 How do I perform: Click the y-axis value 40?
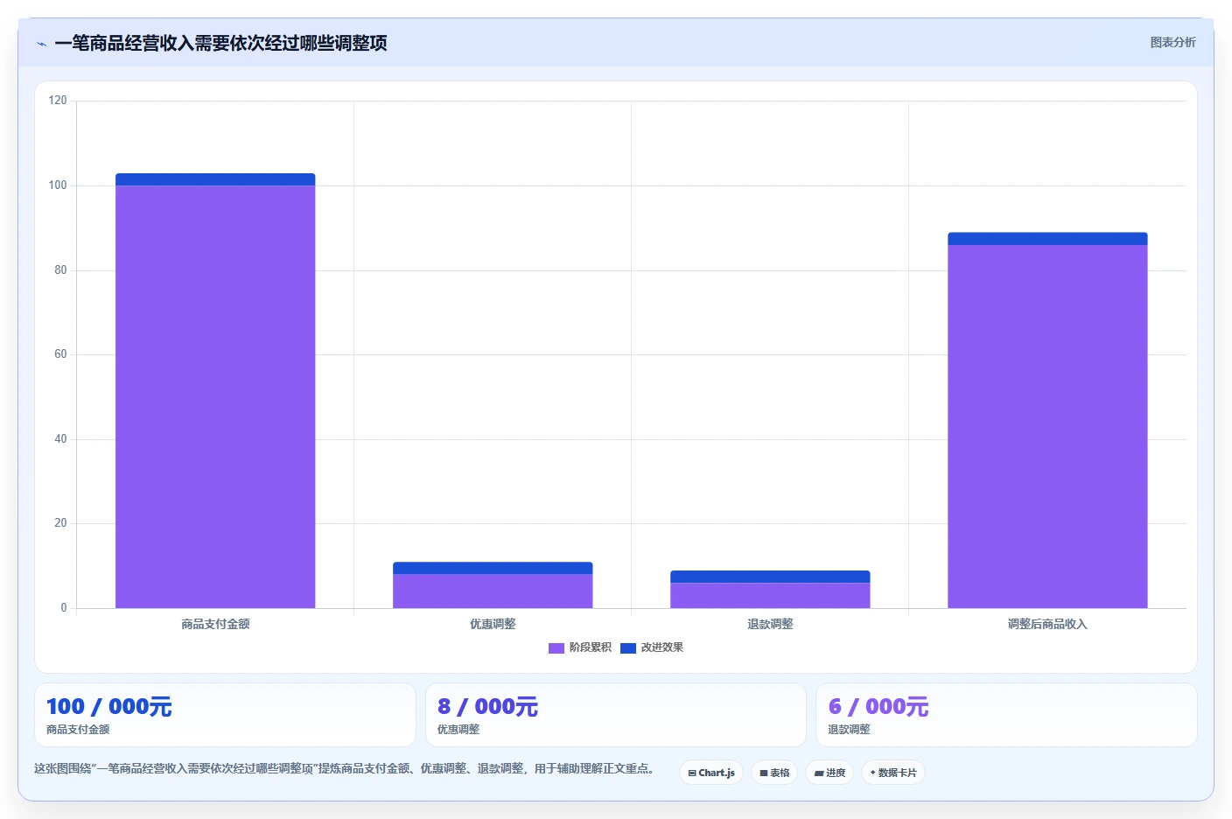(x=60, y=439)
